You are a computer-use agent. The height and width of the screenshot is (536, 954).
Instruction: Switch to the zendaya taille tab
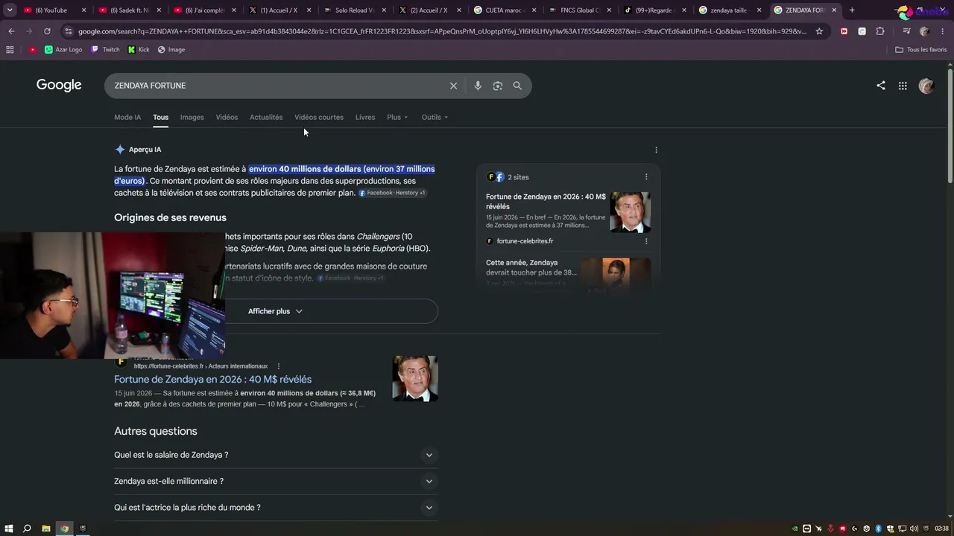730,10
